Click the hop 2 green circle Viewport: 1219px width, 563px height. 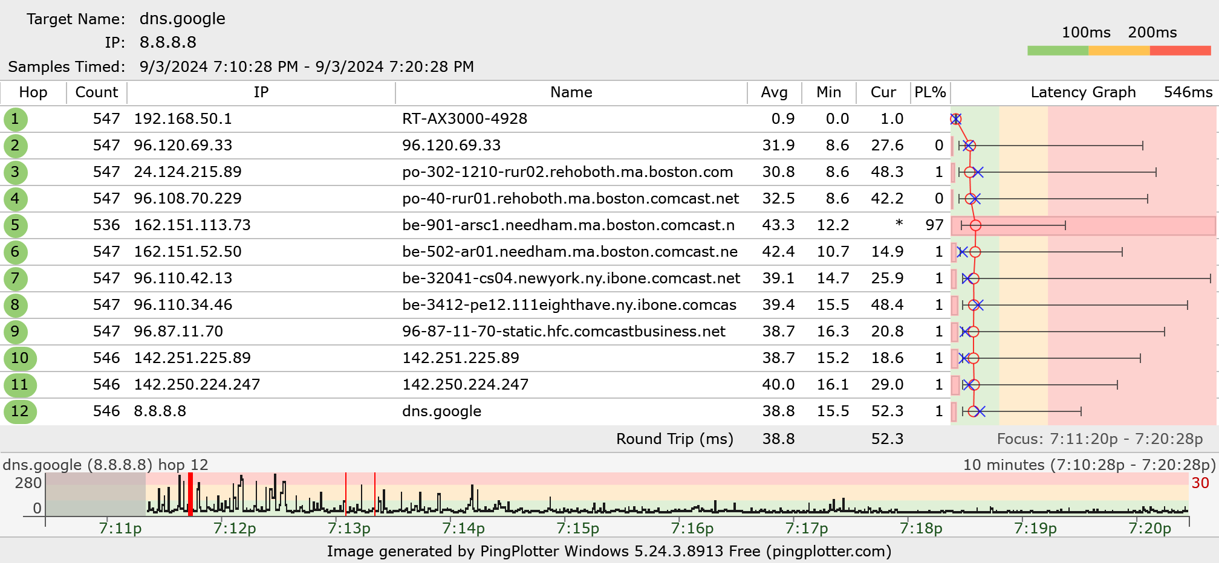click(x=15, y=146)
